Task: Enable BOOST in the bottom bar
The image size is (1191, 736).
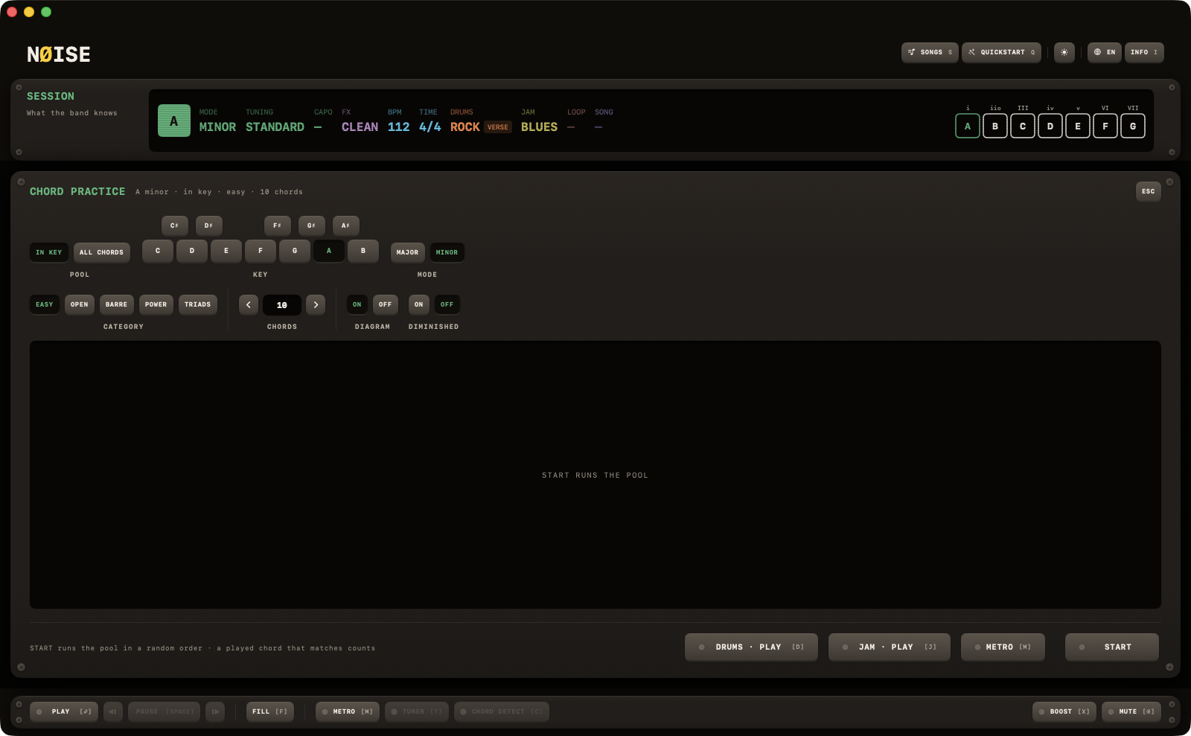Action: point(1064,711)
